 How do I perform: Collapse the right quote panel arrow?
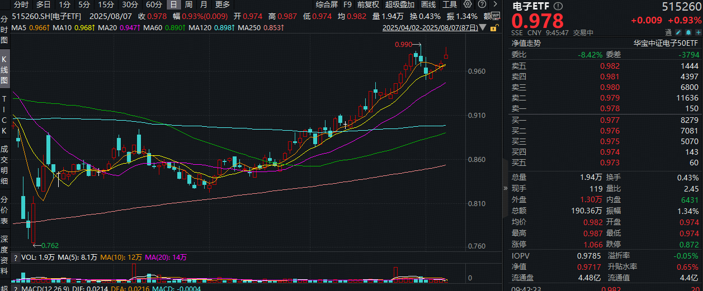point(506,188)
